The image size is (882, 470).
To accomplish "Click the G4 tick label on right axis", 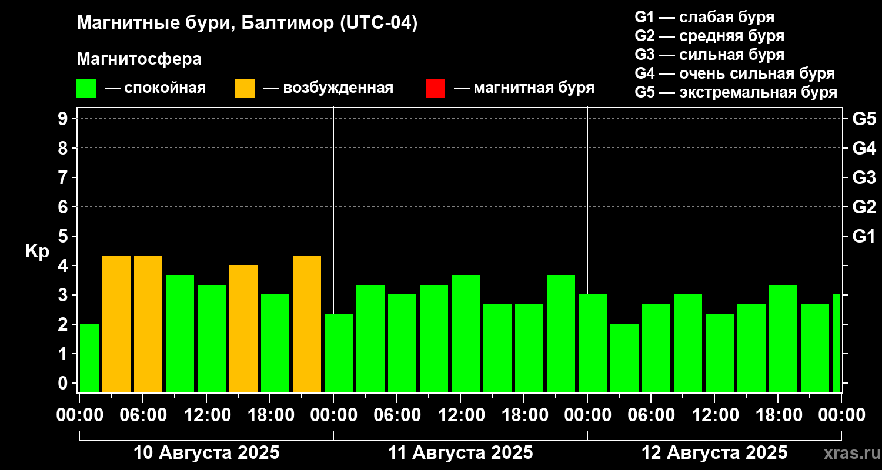I will click(x=864, y=148).
